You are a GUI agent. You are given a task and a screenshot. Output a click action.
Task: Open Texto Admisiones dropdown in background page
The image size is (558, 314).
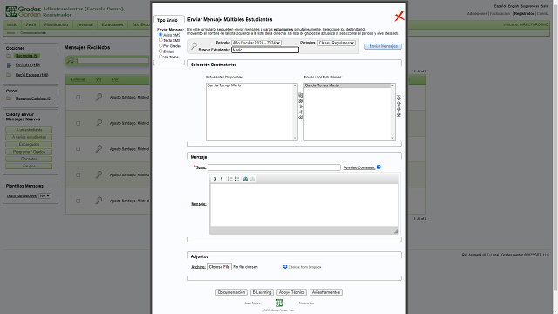point(44,195)
